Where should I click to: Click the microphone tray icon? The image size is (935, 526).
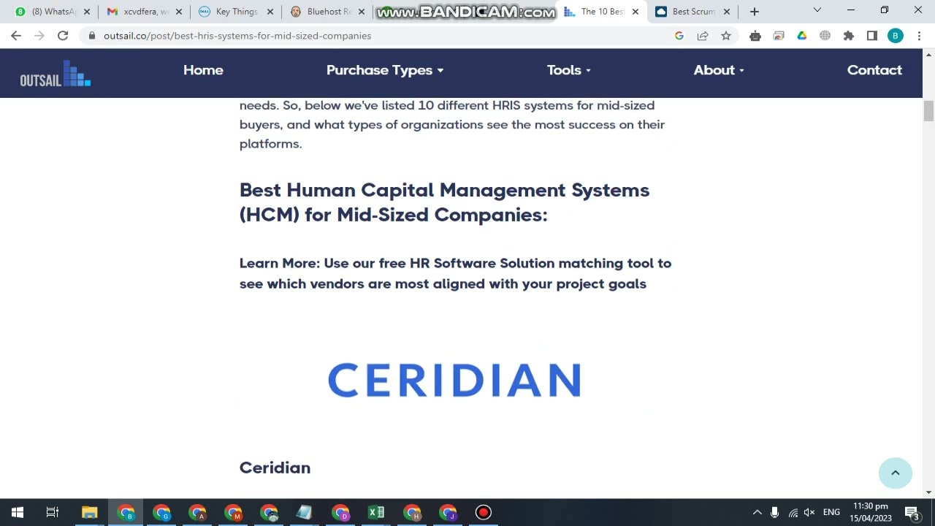(774, 512)
